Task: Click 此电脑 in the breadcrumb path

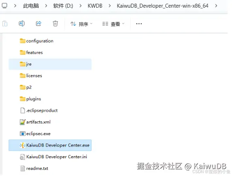Action: coord(31,6)
